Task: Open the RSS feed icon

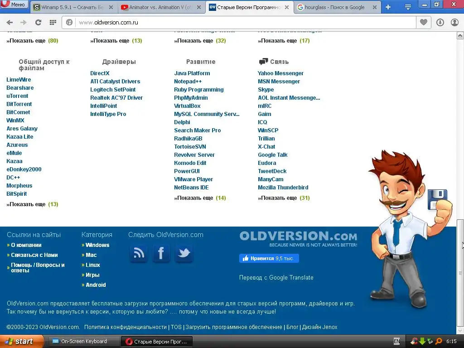Action: coord(139,253)
